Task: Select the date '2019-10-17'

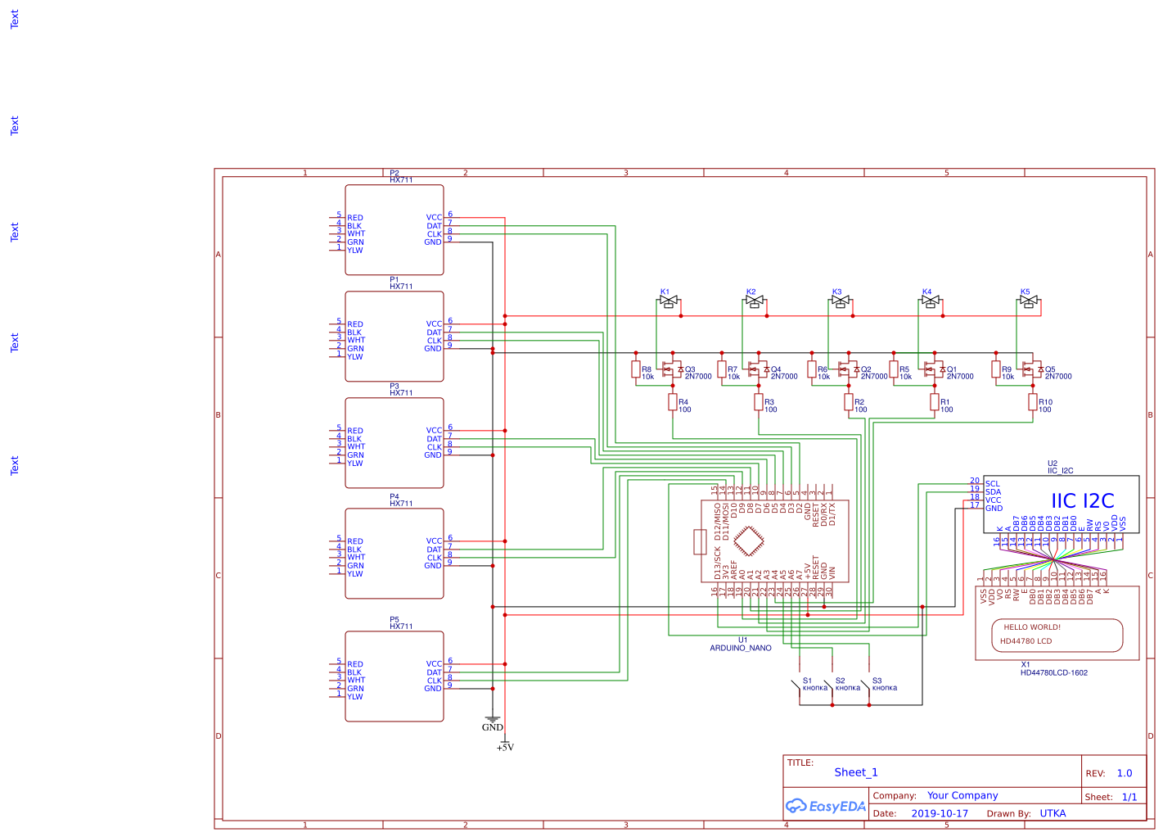Action: tap(940, 813)
